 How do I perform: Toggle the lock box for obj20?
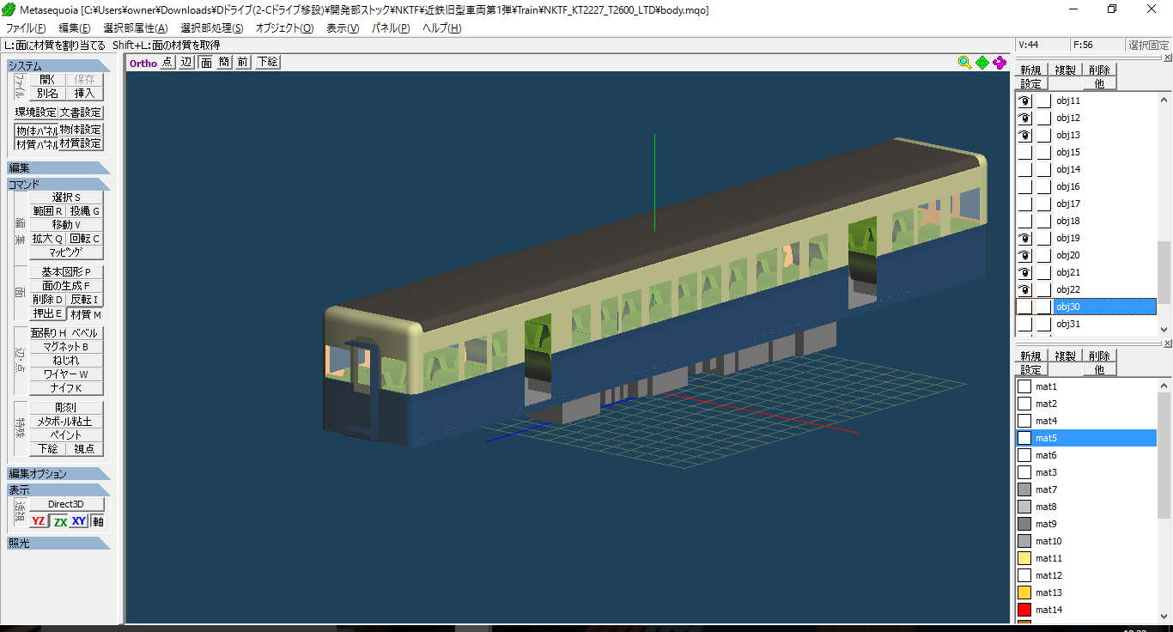click(1043, 255)
